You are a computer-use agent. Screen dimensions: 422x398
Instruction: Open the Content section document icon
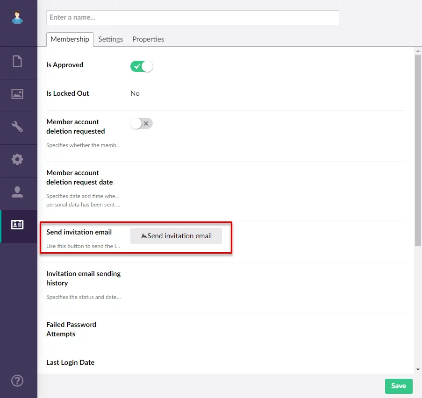point(17,61)
